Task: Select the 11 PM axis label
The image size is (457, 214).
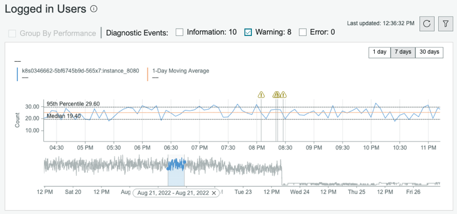Action: [x=428, y=148]
